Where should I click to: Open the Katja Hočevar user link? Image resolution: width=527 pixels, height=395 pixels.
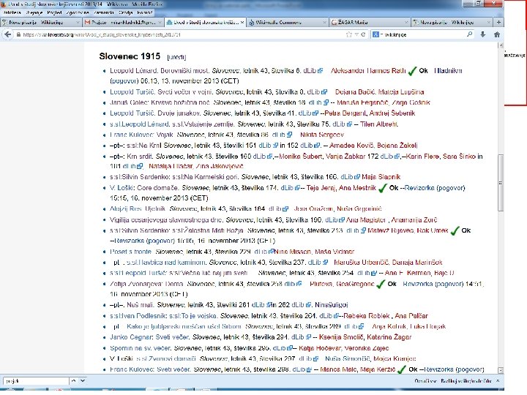click(x=320, y=348)
